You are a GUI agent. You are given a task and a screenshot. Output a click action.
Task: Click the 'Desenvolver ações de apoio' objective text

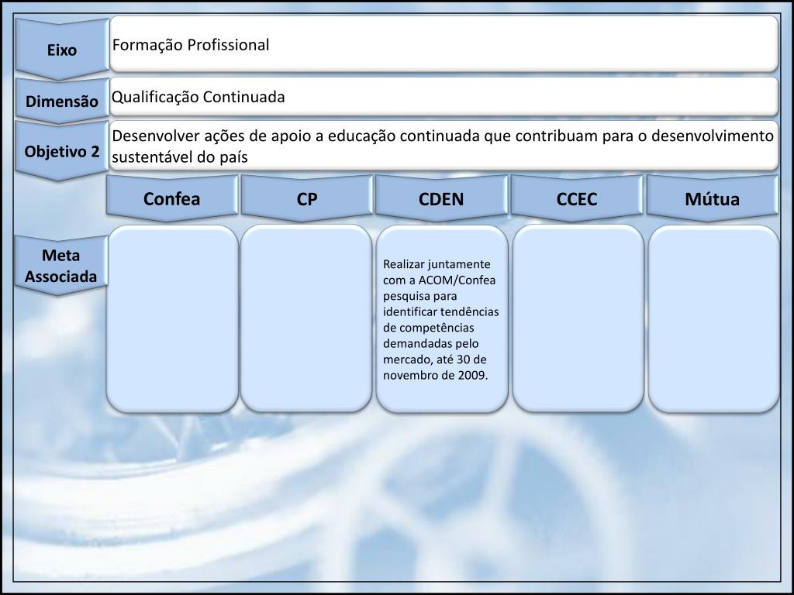click(443, 146)
